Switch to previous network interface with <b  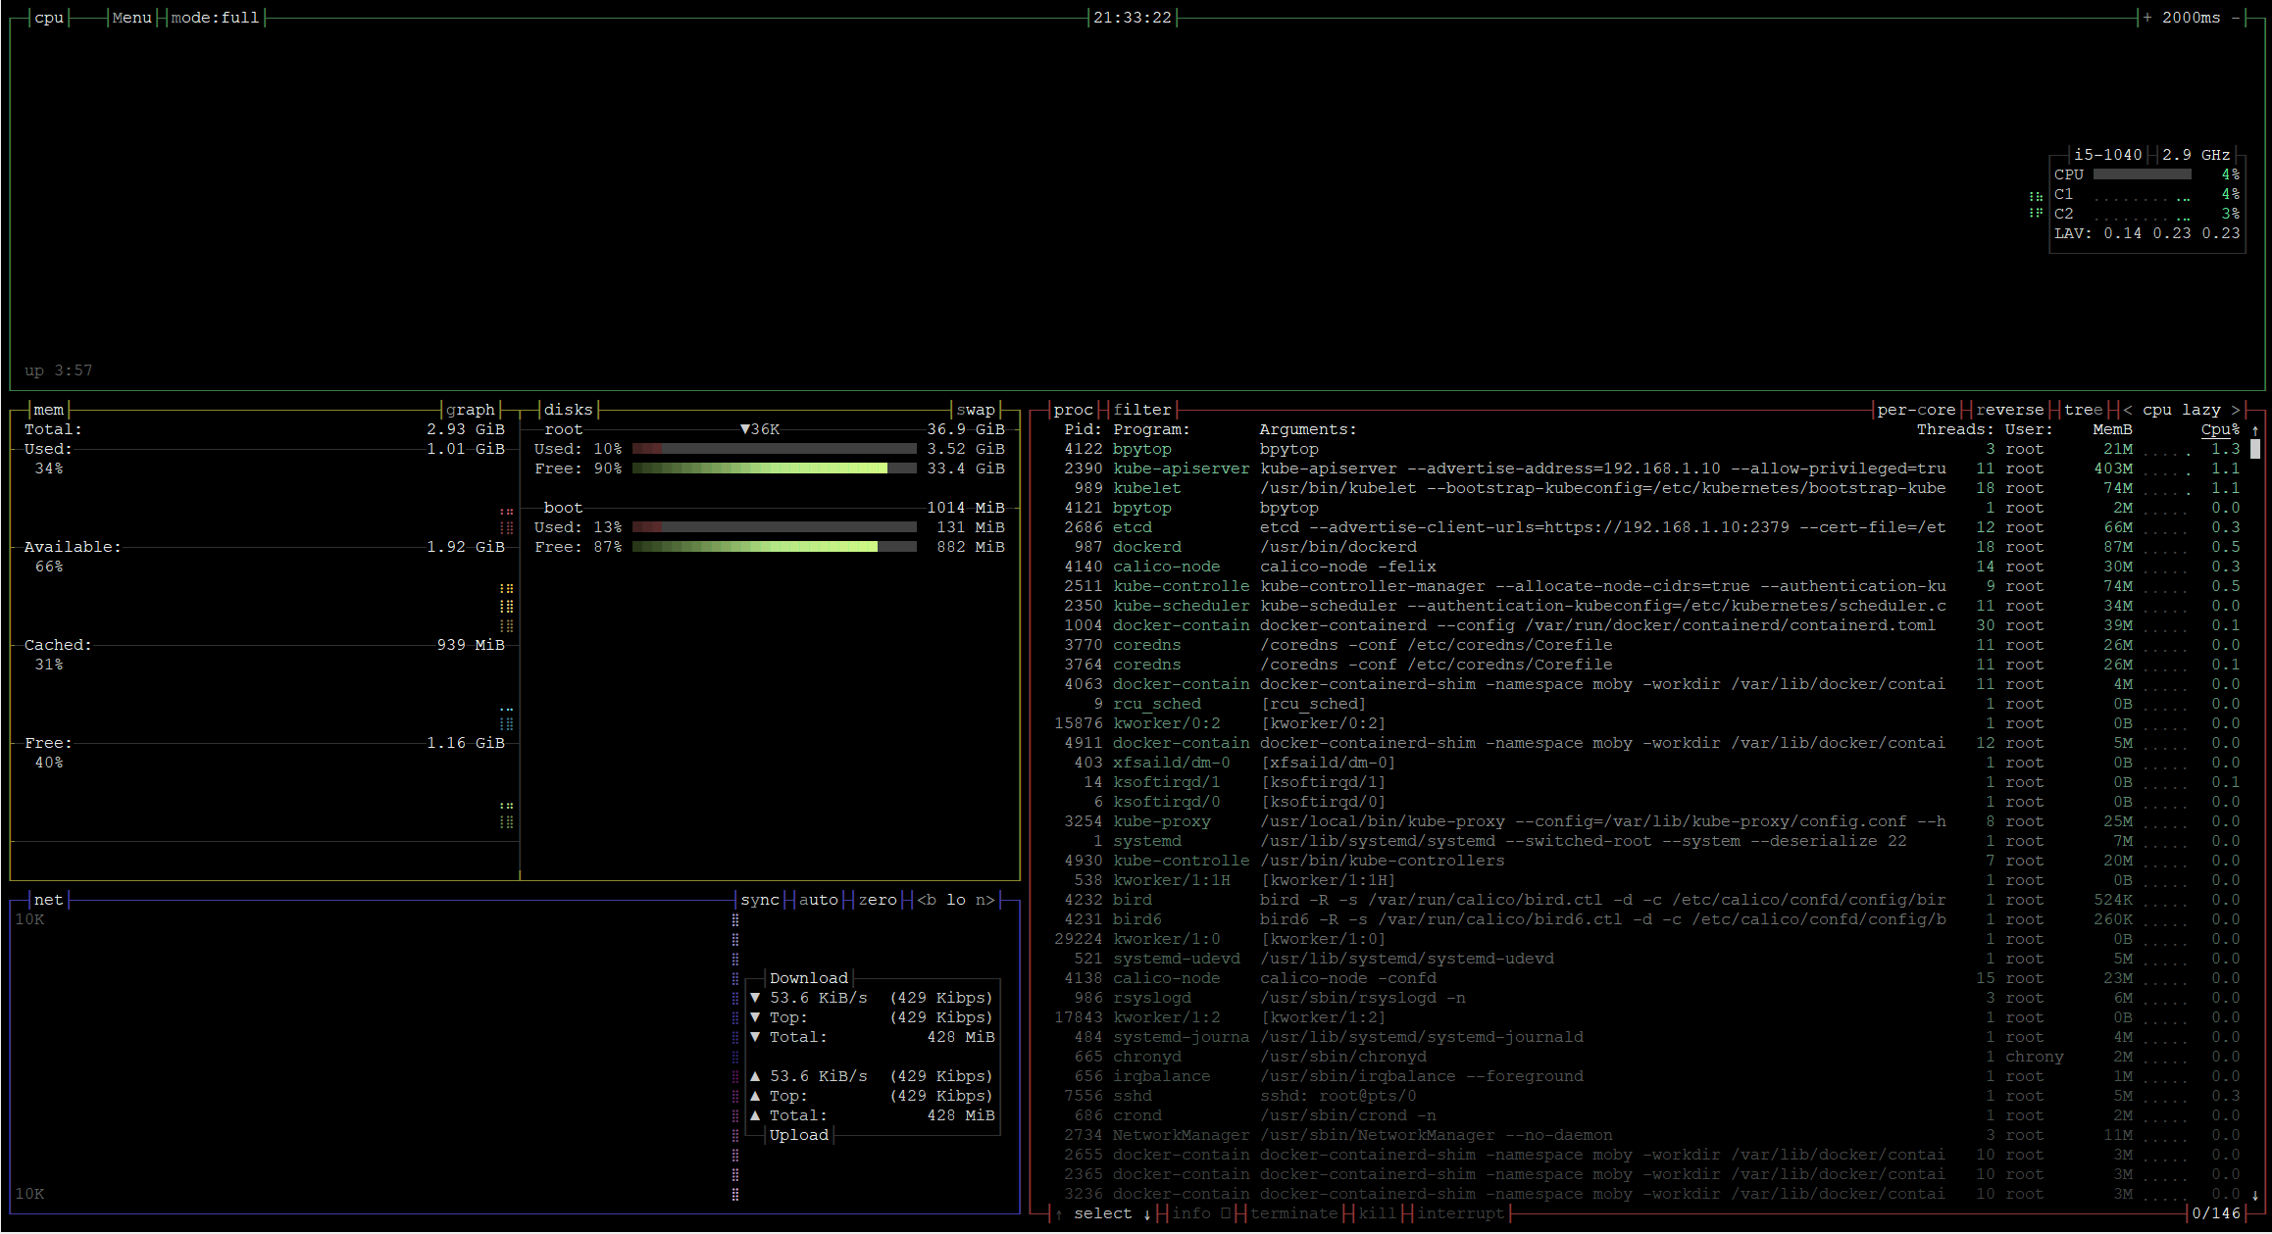tap(927, 900)
